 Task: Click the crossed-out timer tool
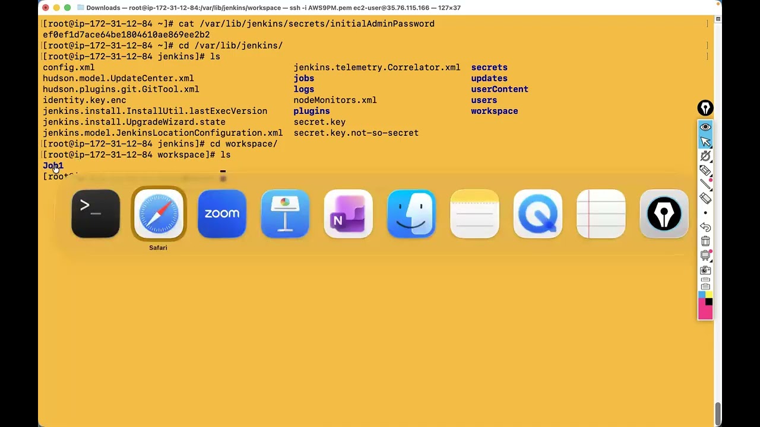pos(705,155)
